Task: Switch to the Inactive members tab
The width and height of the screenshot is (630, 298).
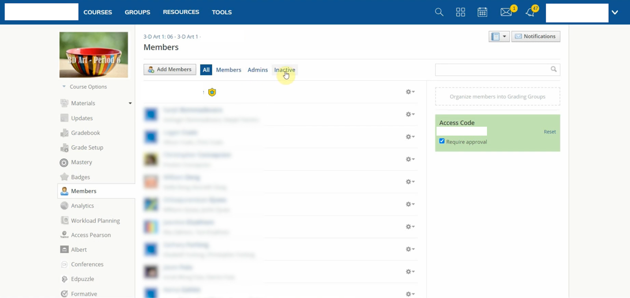Action: pos(285,70)
